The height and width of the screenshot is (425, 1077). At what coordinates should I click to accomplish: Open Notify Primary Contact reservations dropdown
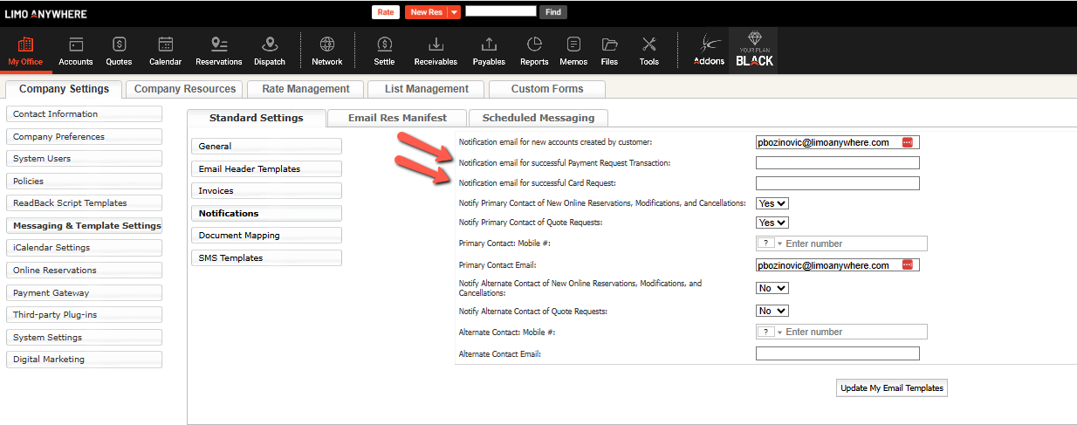click(x=772, y=202)
